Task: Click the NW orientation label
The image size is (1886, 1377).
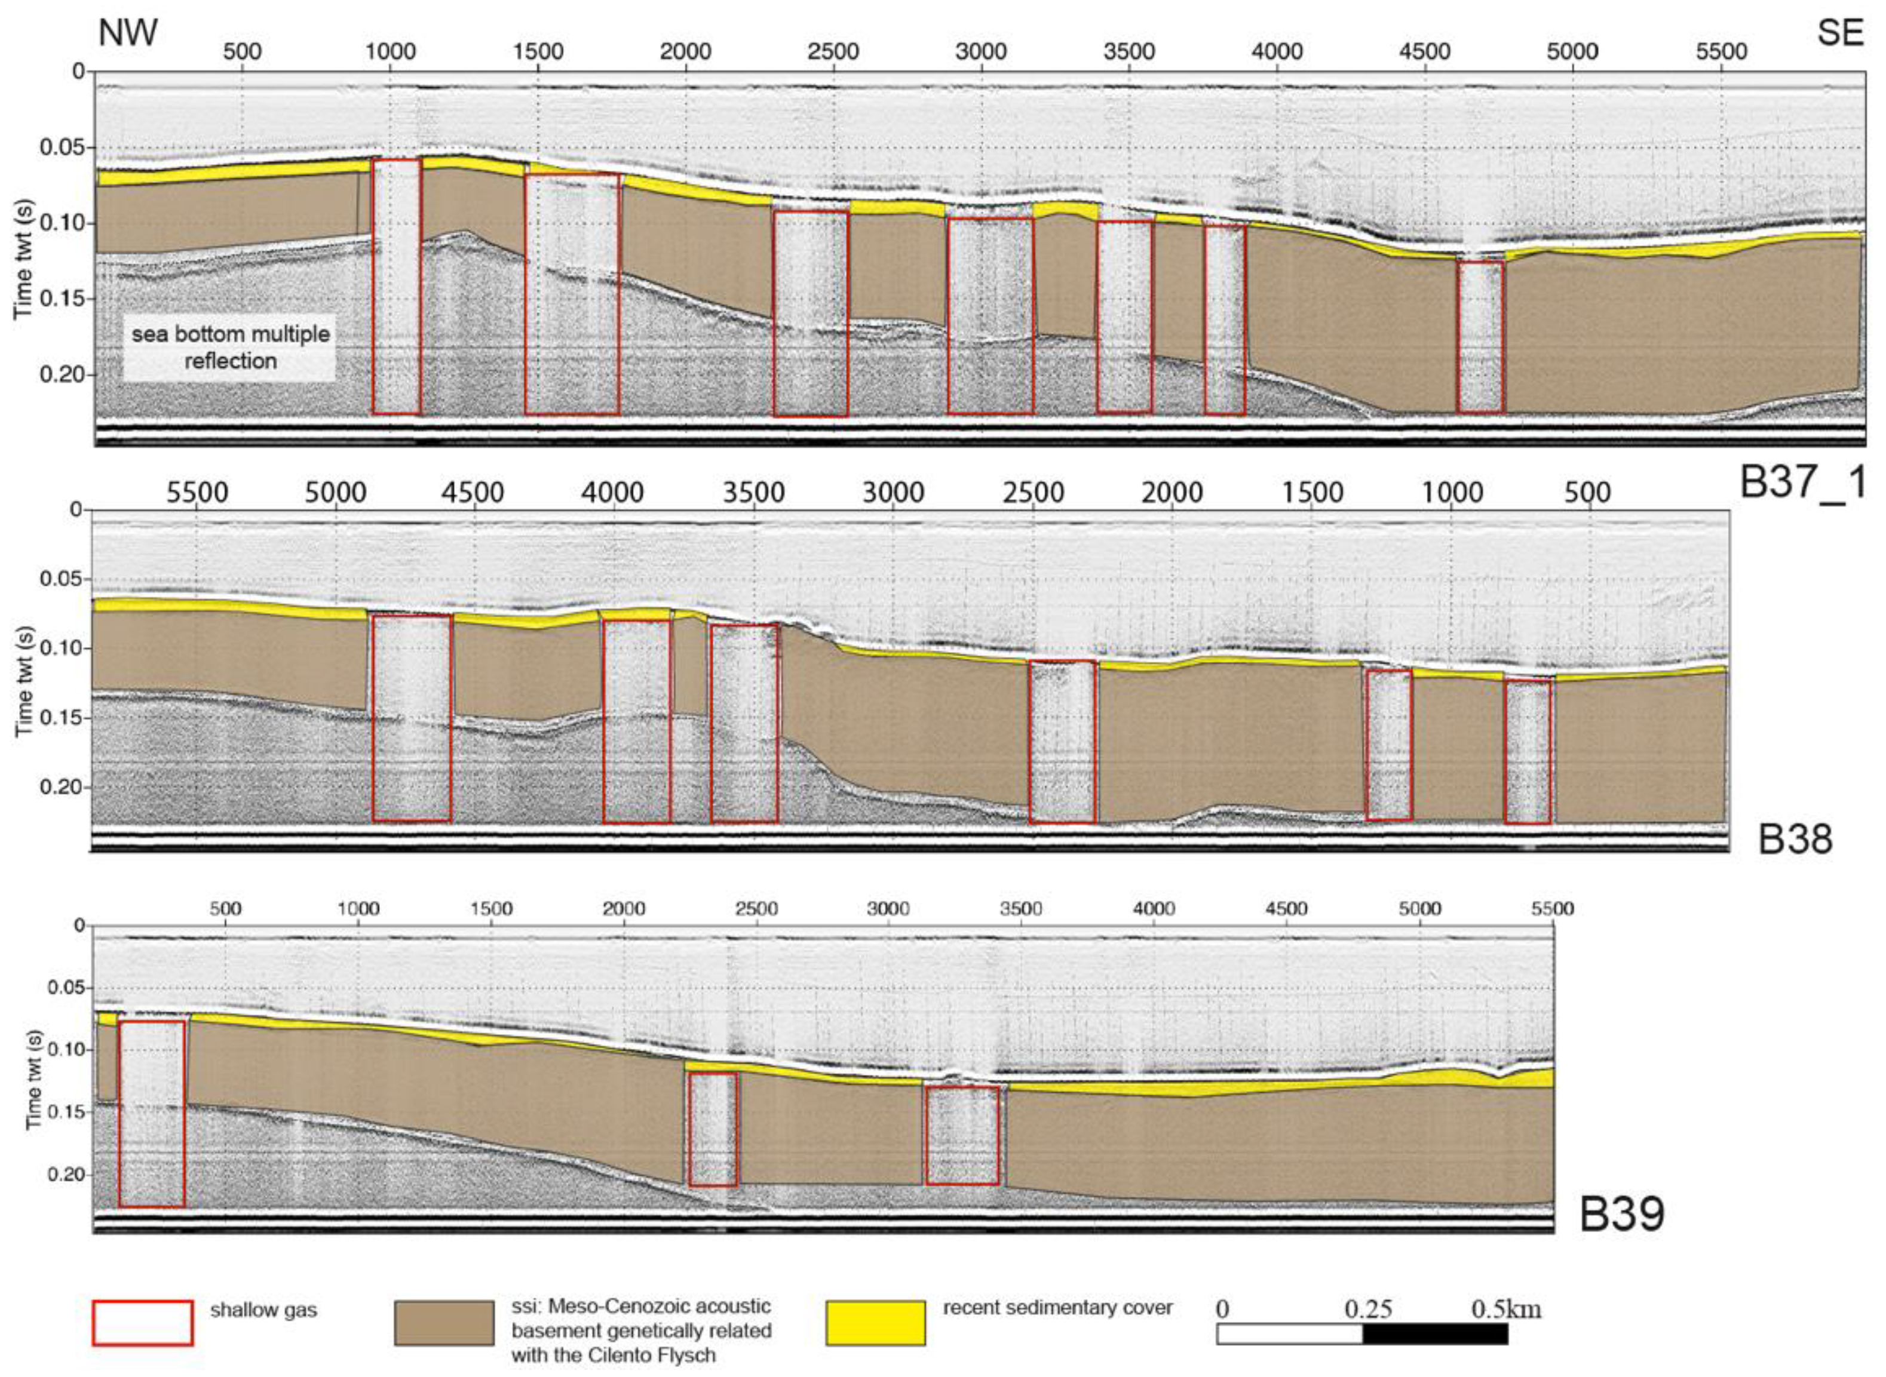Action: pyautogui.click(x=128, y=33)
